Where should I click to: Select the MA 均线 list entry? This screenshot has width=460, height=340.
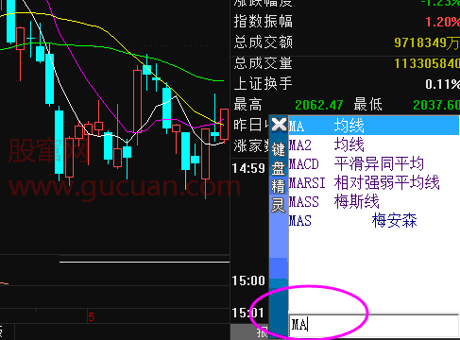(373, 126)
